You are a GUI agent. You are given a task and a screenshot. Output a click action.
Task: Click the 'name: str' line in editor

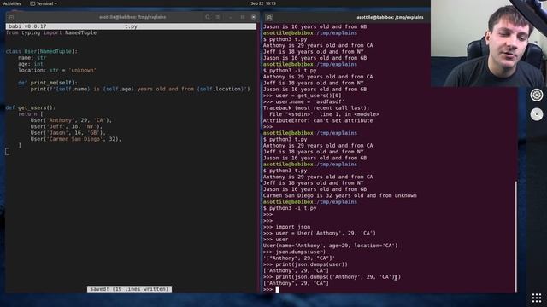tap(32, 58)
